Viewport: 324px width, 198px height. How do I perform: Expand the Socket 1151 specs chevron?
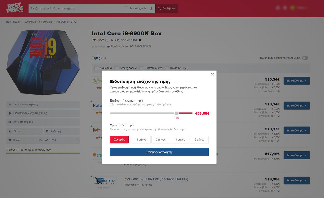coord(140,40)
